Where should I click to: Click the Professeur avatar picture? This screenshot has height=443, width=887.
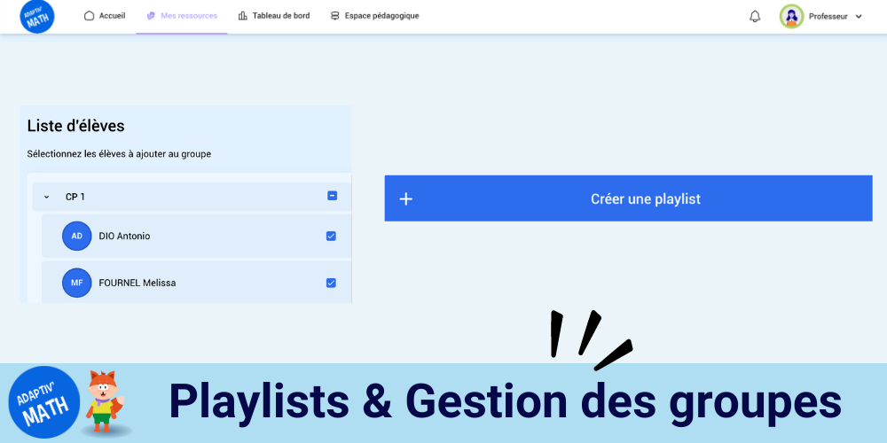click(x=791, y=16)
